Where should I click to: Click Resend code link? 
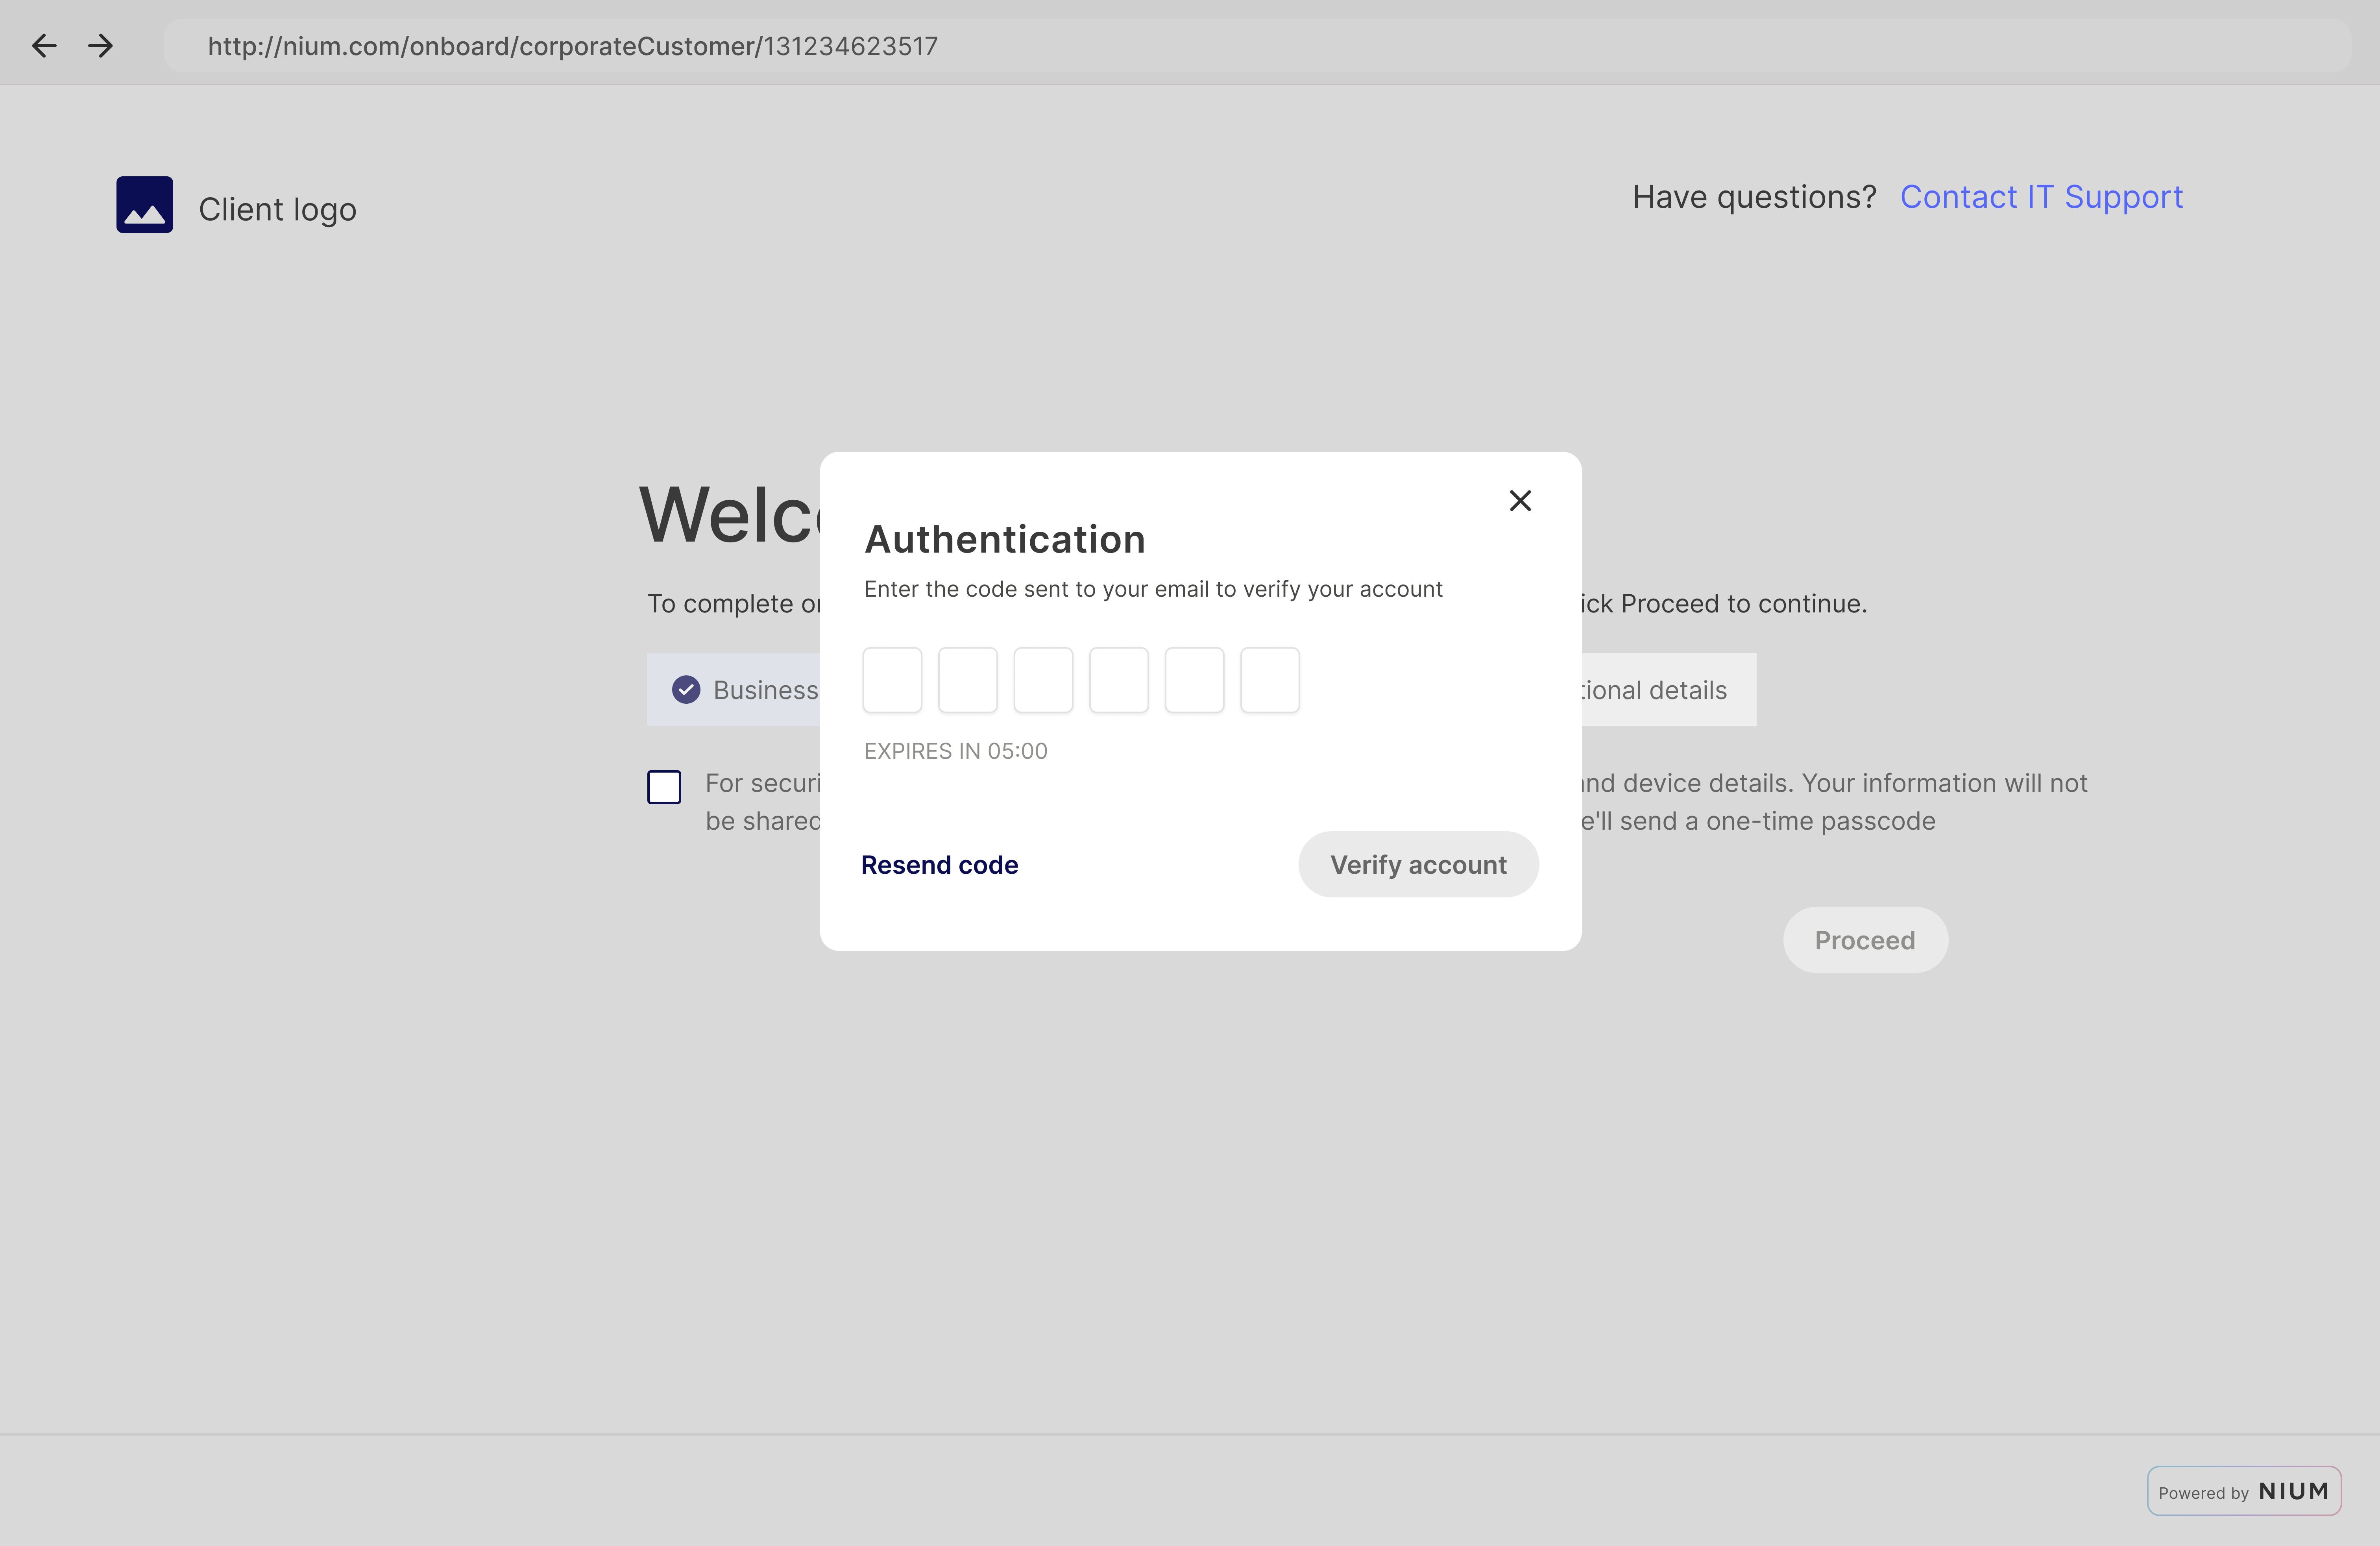click(939, 865)
